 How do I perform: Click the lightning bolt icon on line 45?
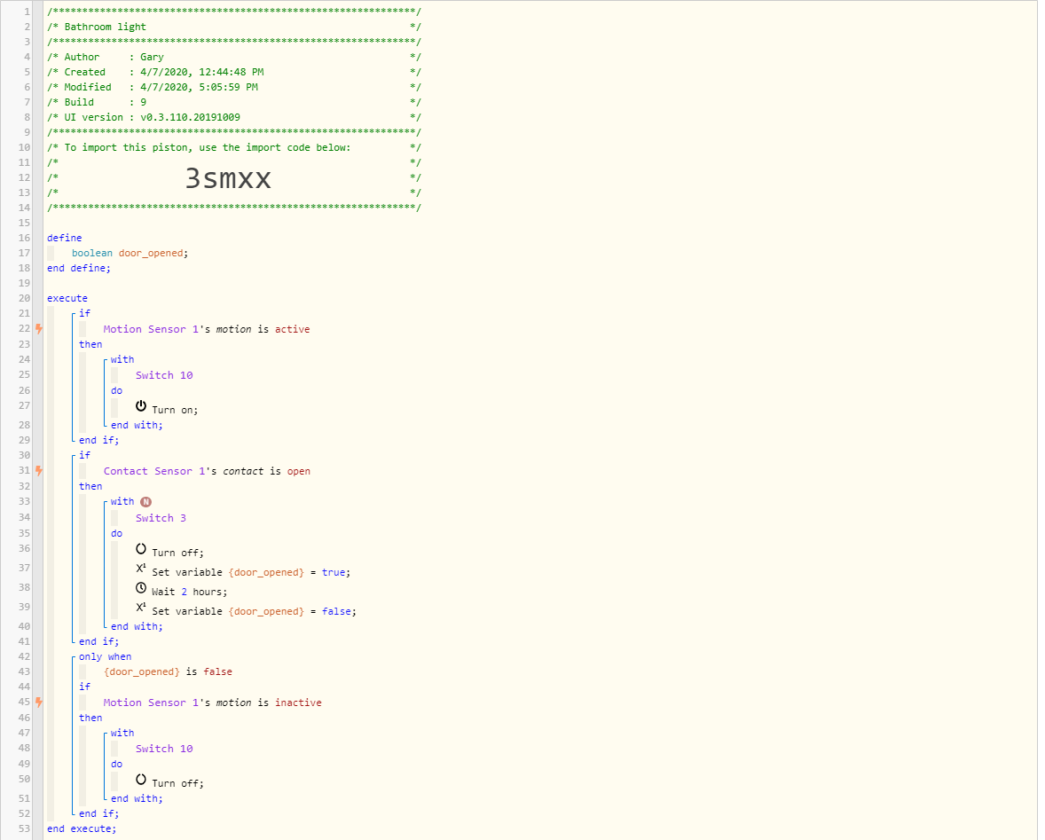pyautogui.click(x=39, y=702)
